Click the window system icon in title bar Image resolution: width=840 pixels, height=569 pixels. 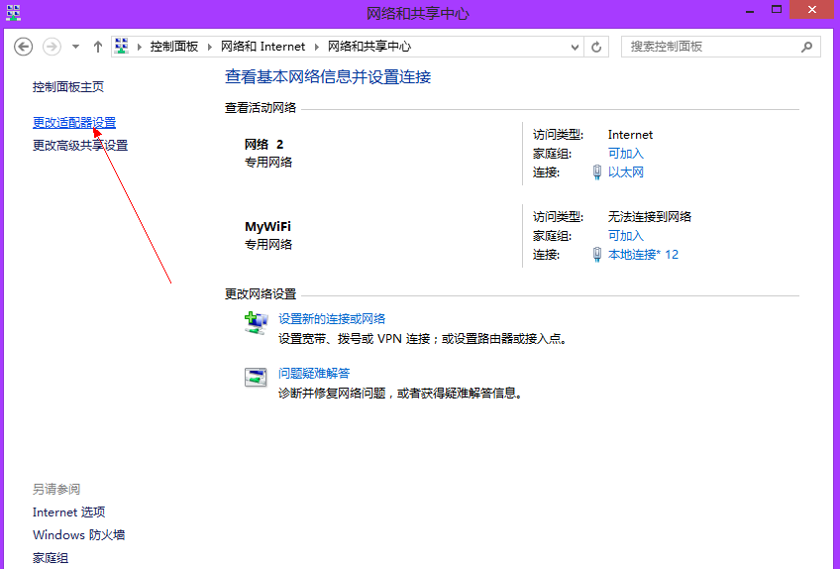point(12,12)
